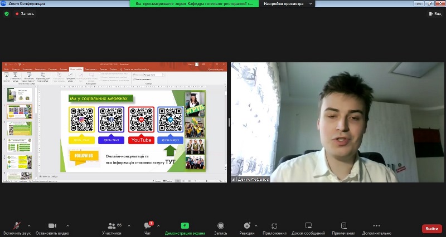Image resolution: width=446 pixels, height=237 pixels.
Task: Click the Tell me search box in PowerPoint ribbon
Action: pyautogui.click(x=134, y=69)
